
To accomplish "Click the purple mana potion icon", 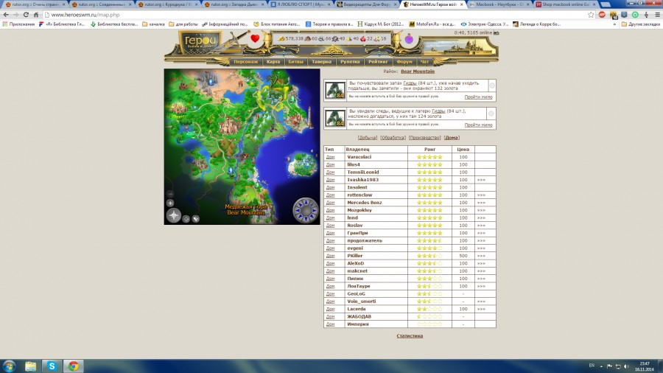I will coord(409,39).
